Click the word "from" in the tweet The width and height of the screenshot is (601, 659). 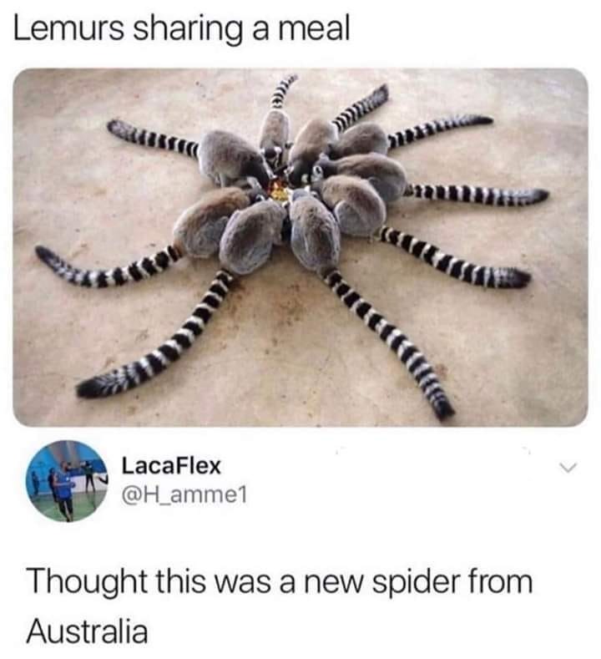(x=506, y=581)
